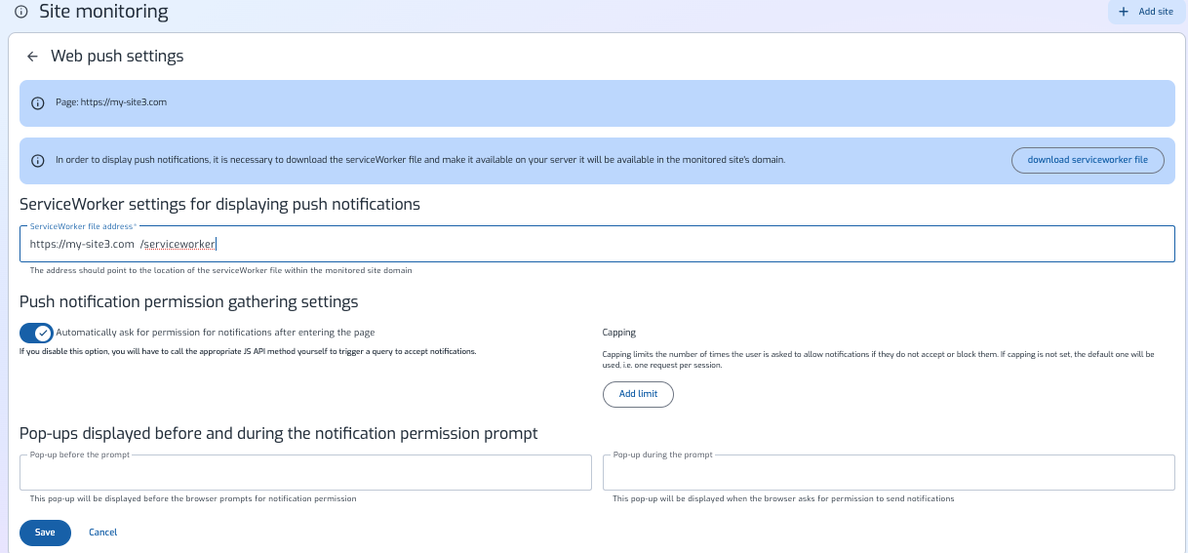Click the 'ServiceWorker settings for displaying push notifications' heading

tap(219, 205)
